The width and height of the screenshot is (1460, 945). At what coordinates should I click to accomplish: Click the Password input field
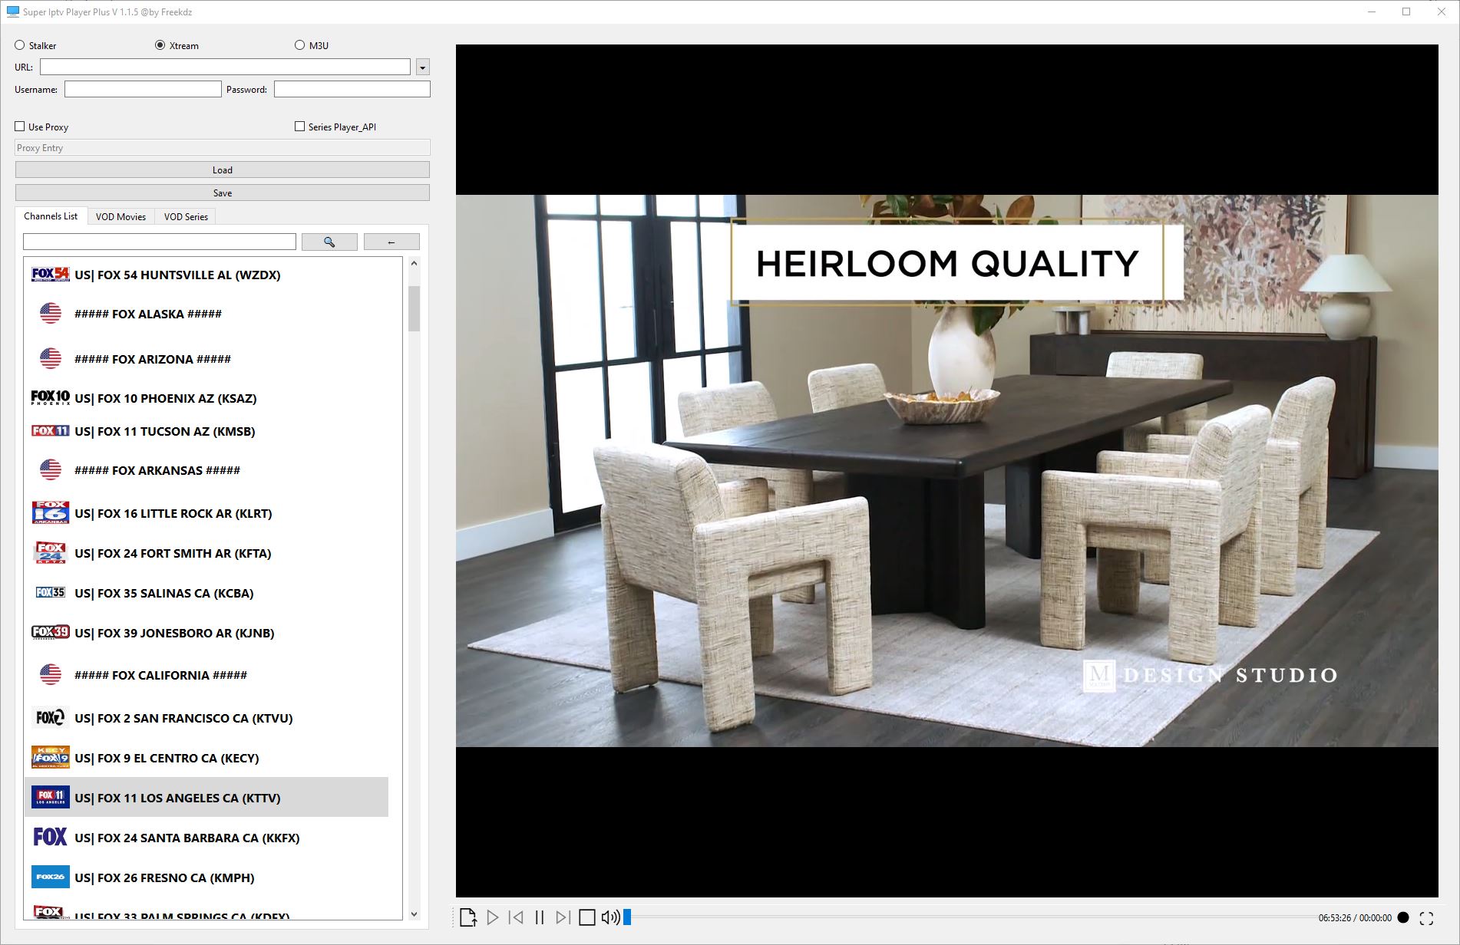352,89
